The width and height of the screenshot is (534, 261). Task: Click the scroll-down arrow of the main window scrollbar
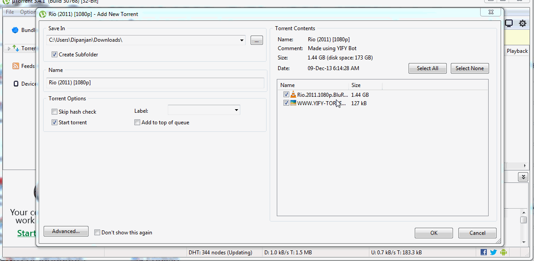tap(524, 242)
